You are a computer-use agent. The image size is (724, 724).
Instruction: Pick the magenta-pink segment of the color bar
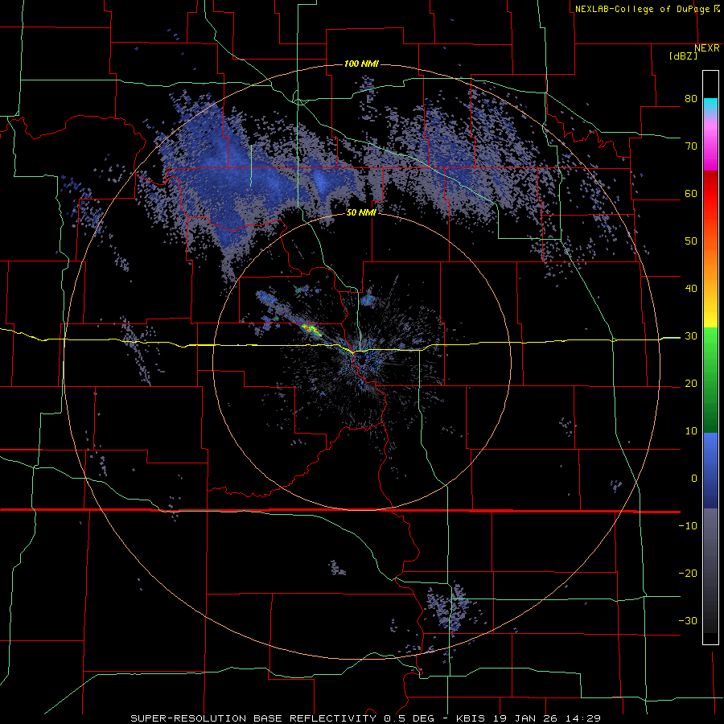(x=710, y=143)
